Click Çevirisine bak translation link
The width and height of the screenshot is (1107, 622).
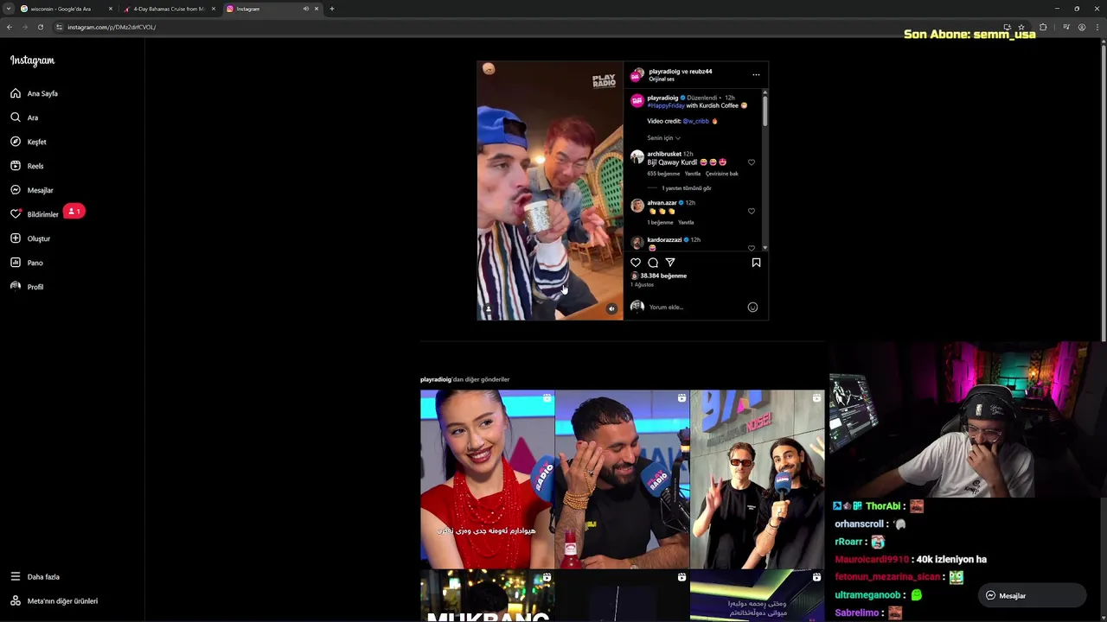[722, 174]
